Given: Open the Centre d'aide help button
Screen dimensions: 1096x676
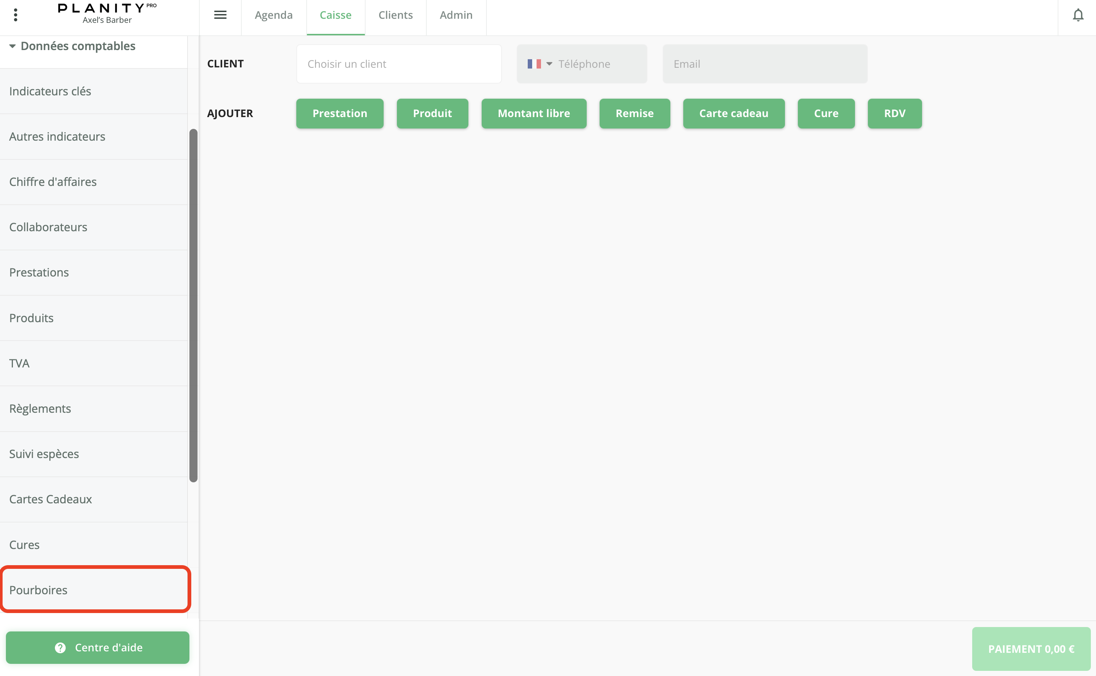Looking at the screenshot, I should coord(98,647).
